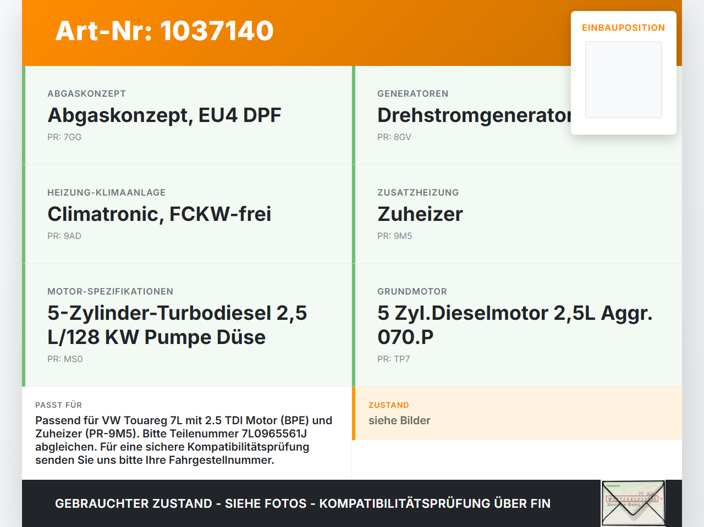Click PR: 9M5 code under Zuheizer
The width and height of the screenshot is (704, 527).
pyautogui.click(x=395, y=236)
